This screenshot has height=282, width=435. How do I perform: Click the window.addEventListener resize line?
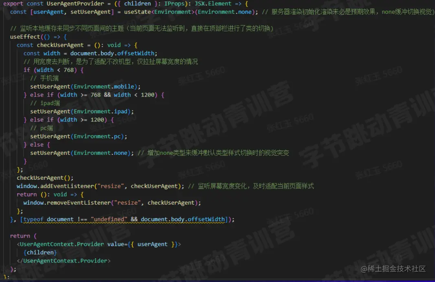(x=100, y=186)
